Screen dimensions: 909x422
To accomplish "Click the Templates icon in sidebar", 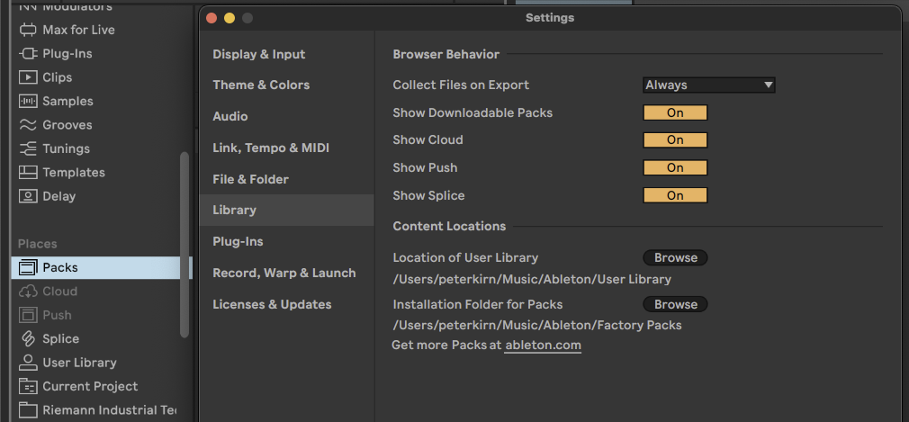I will (28, 173).
